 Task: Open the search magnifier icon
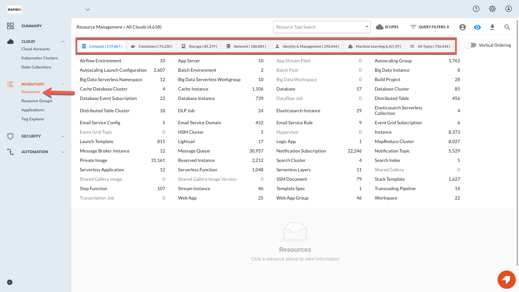507,27
